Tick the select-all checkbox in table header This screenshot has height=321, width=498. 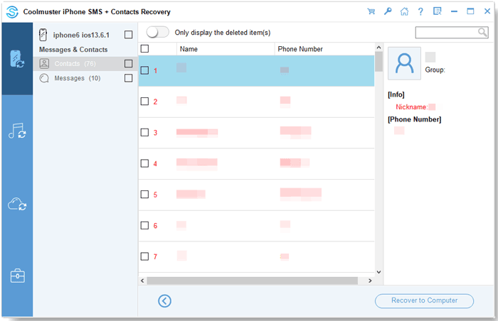pos(144,48)
